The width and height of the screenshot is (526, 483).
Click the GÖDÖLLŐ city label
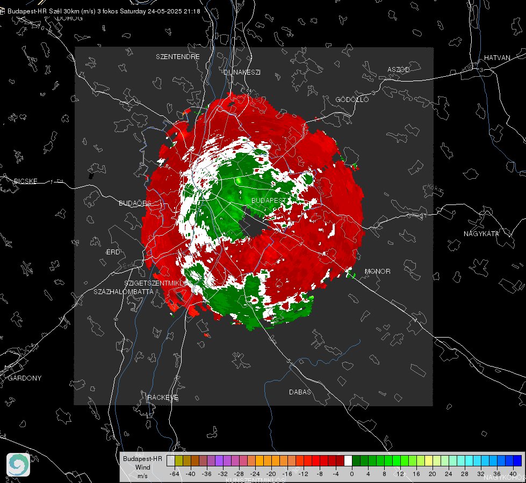pyautogui.click(x=352, y=99)
